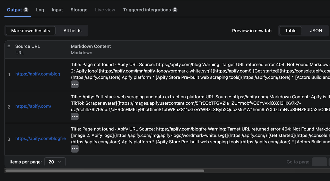The image size is (330, 181).
Task: Expand the ellipsis icon in row 2
Action: [75, 116]
